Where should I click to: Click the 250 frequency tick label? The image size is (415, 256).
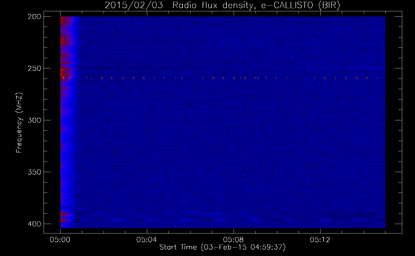coord(34,68)
